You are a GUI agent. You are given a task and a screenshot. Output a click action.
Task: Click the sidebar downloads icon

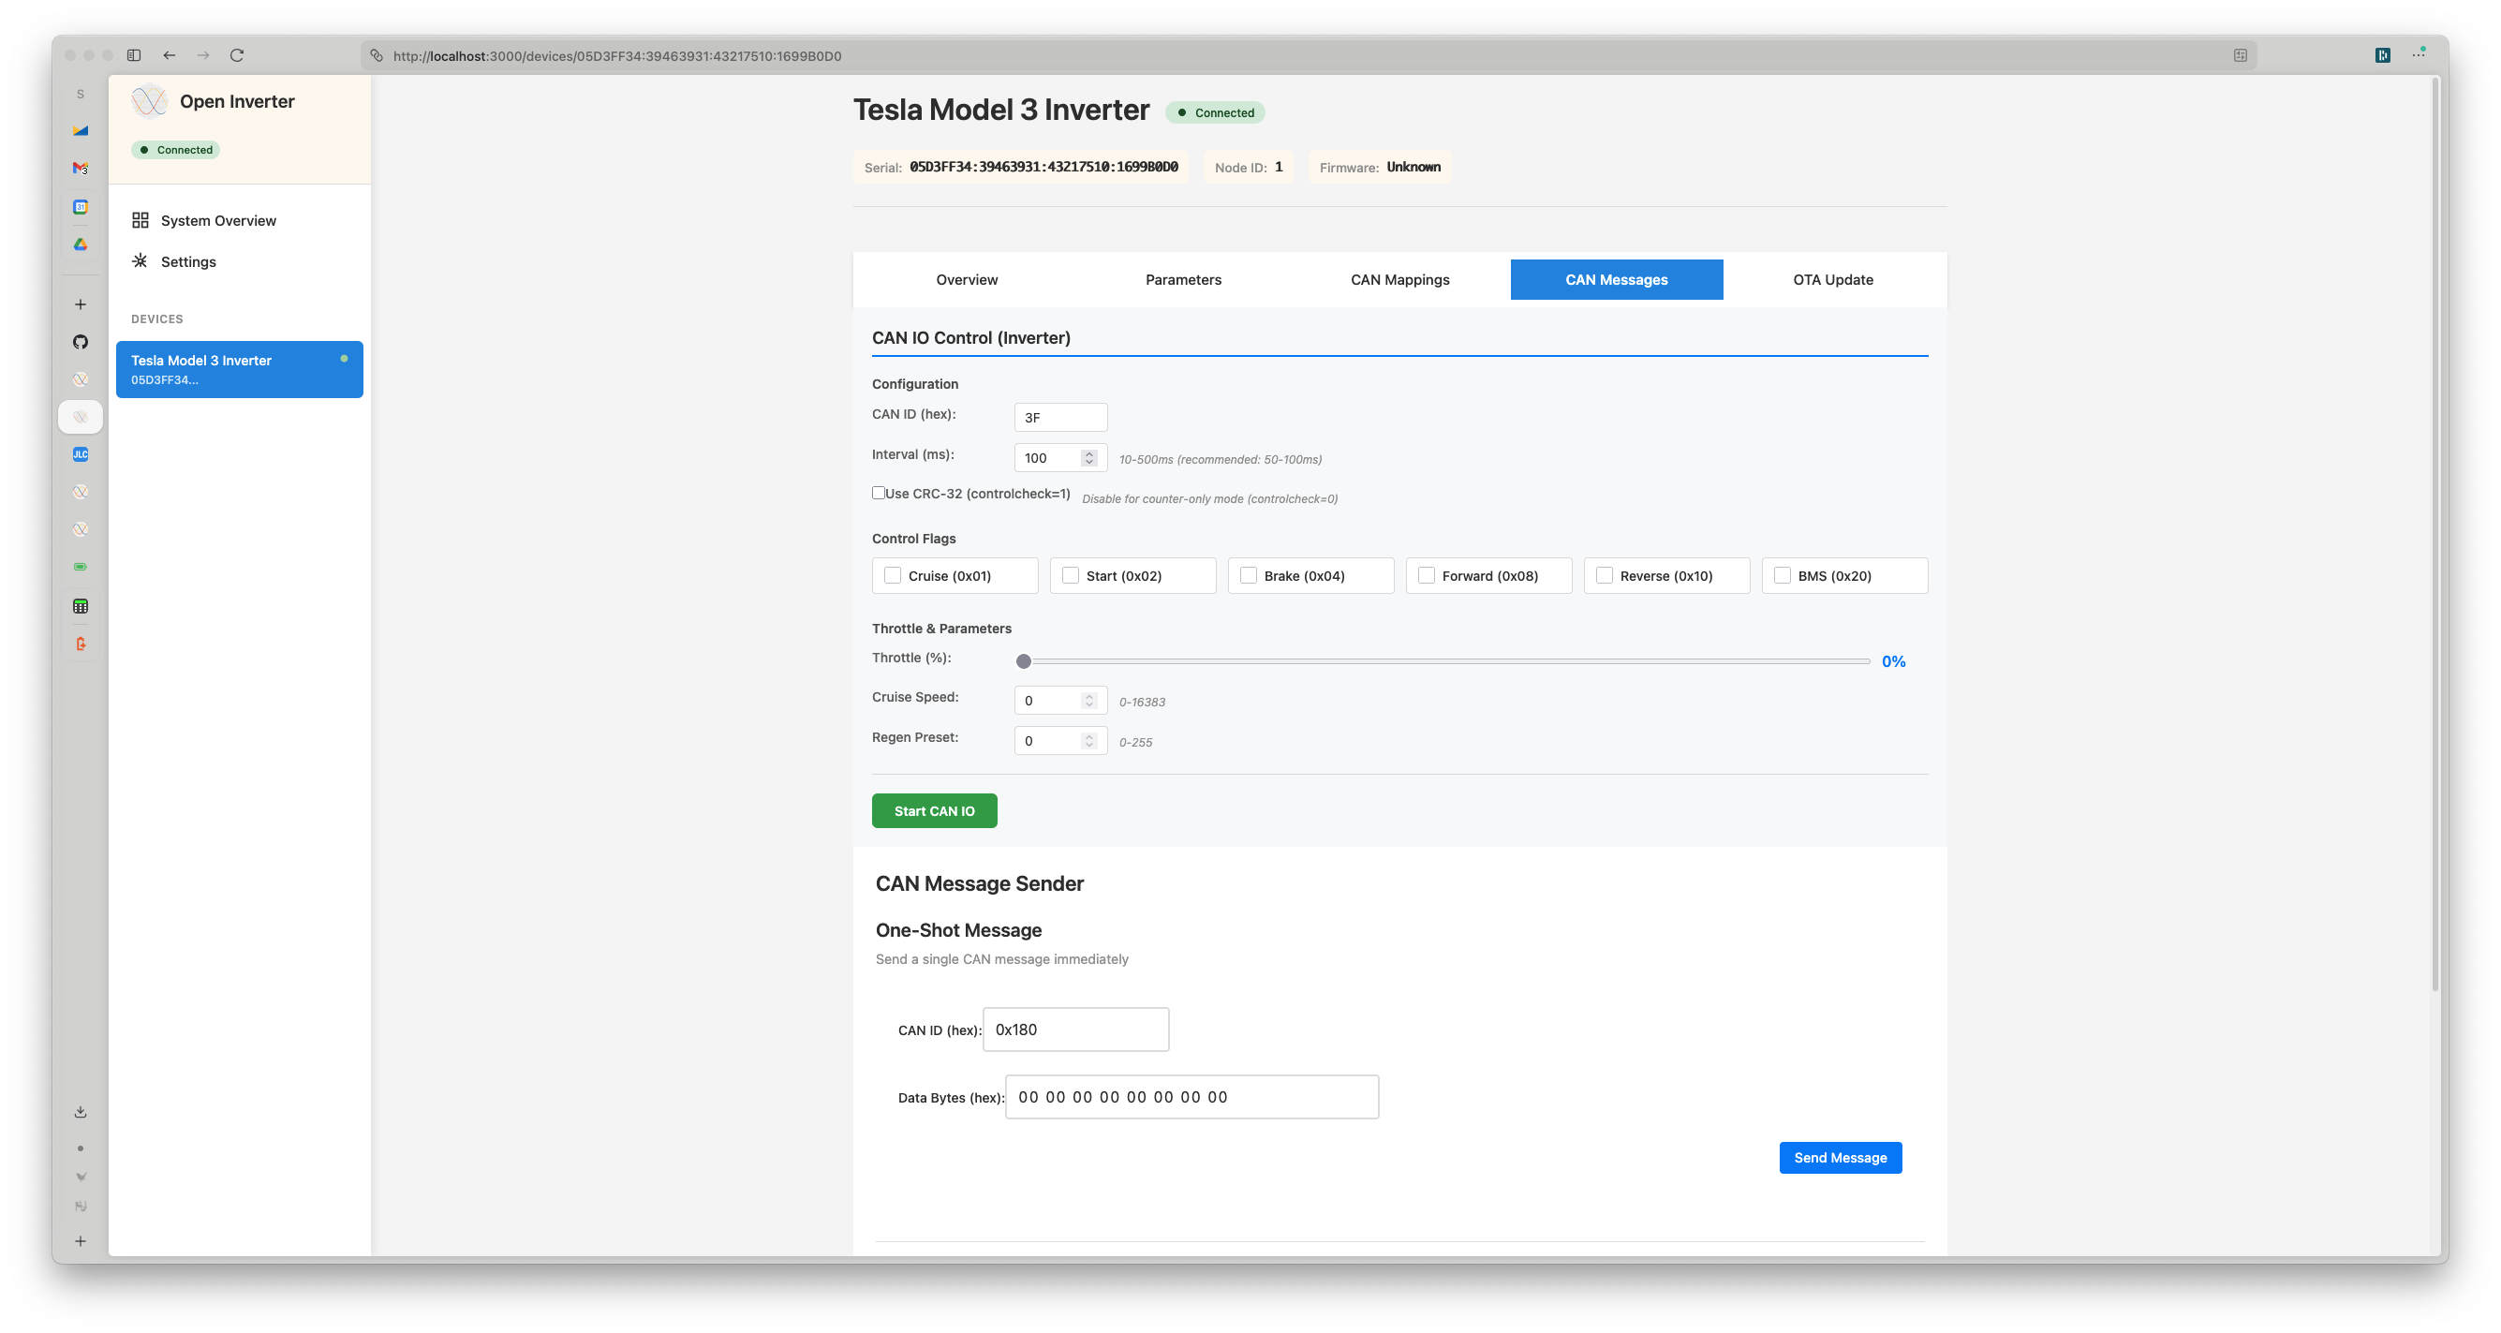click(x=81, y=1112)
